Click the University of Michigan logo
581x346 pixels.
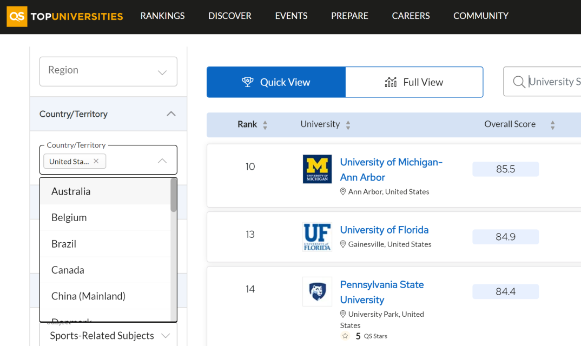317,169
